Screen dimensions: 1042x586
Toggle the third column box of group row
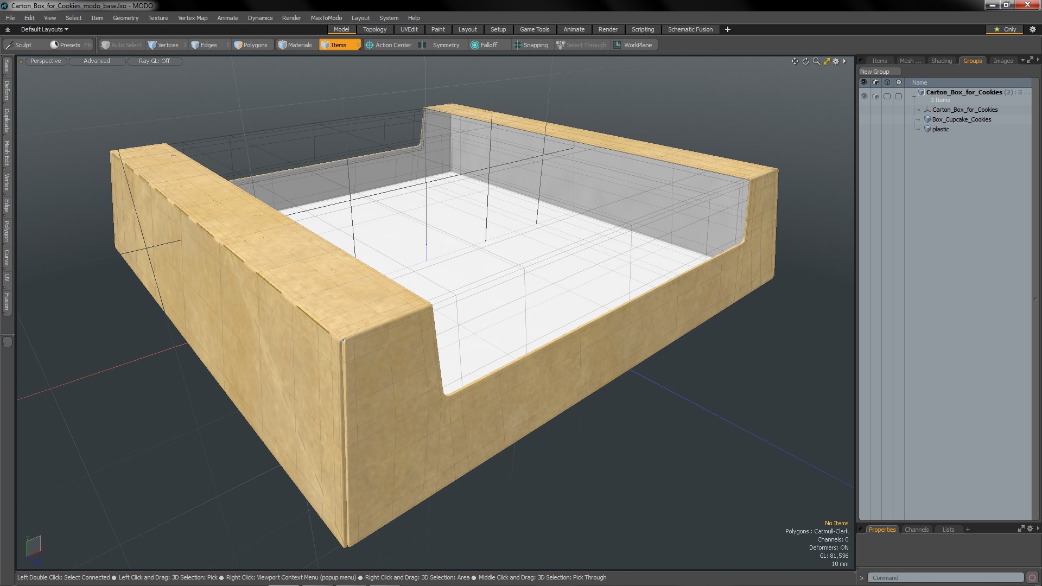point(887,96)
